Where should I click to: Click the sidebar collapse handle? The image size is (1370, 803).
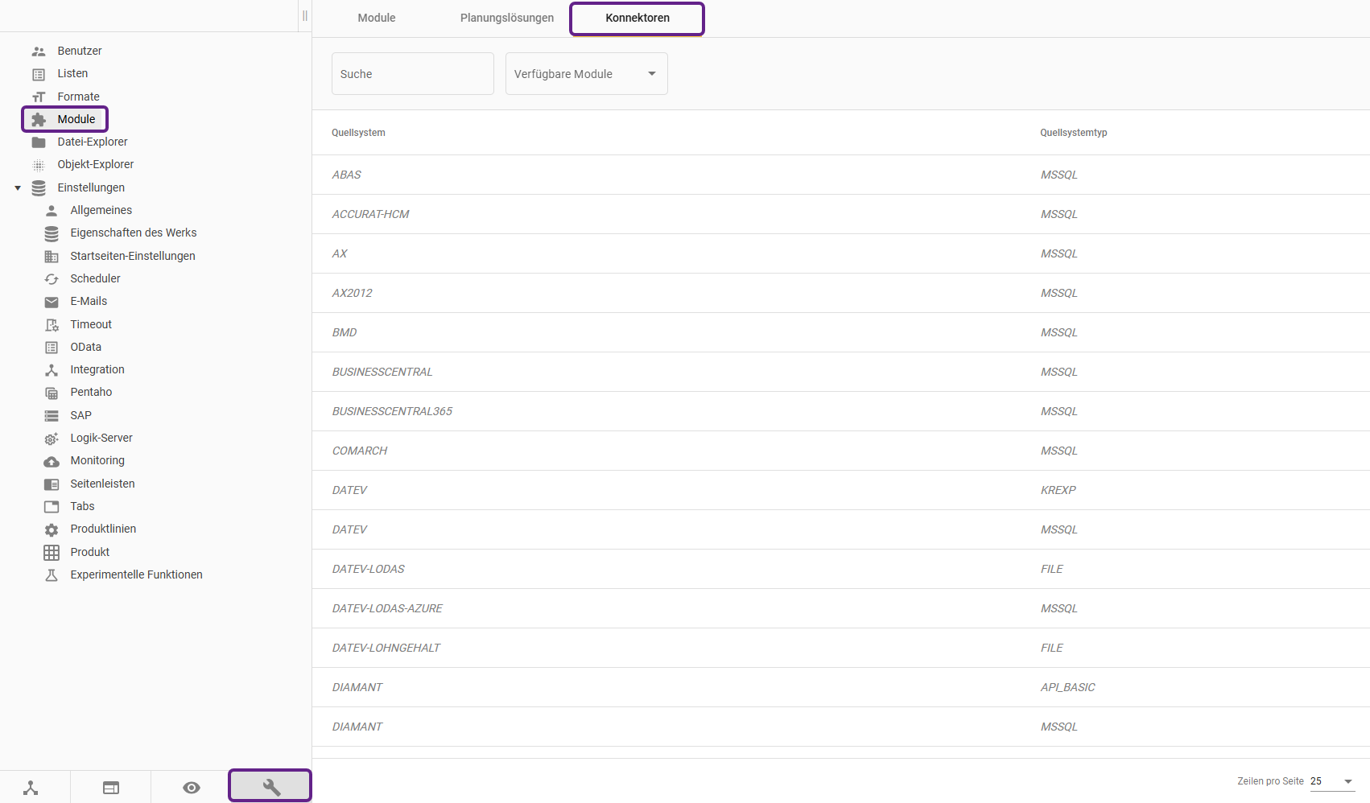pos(305,16)
